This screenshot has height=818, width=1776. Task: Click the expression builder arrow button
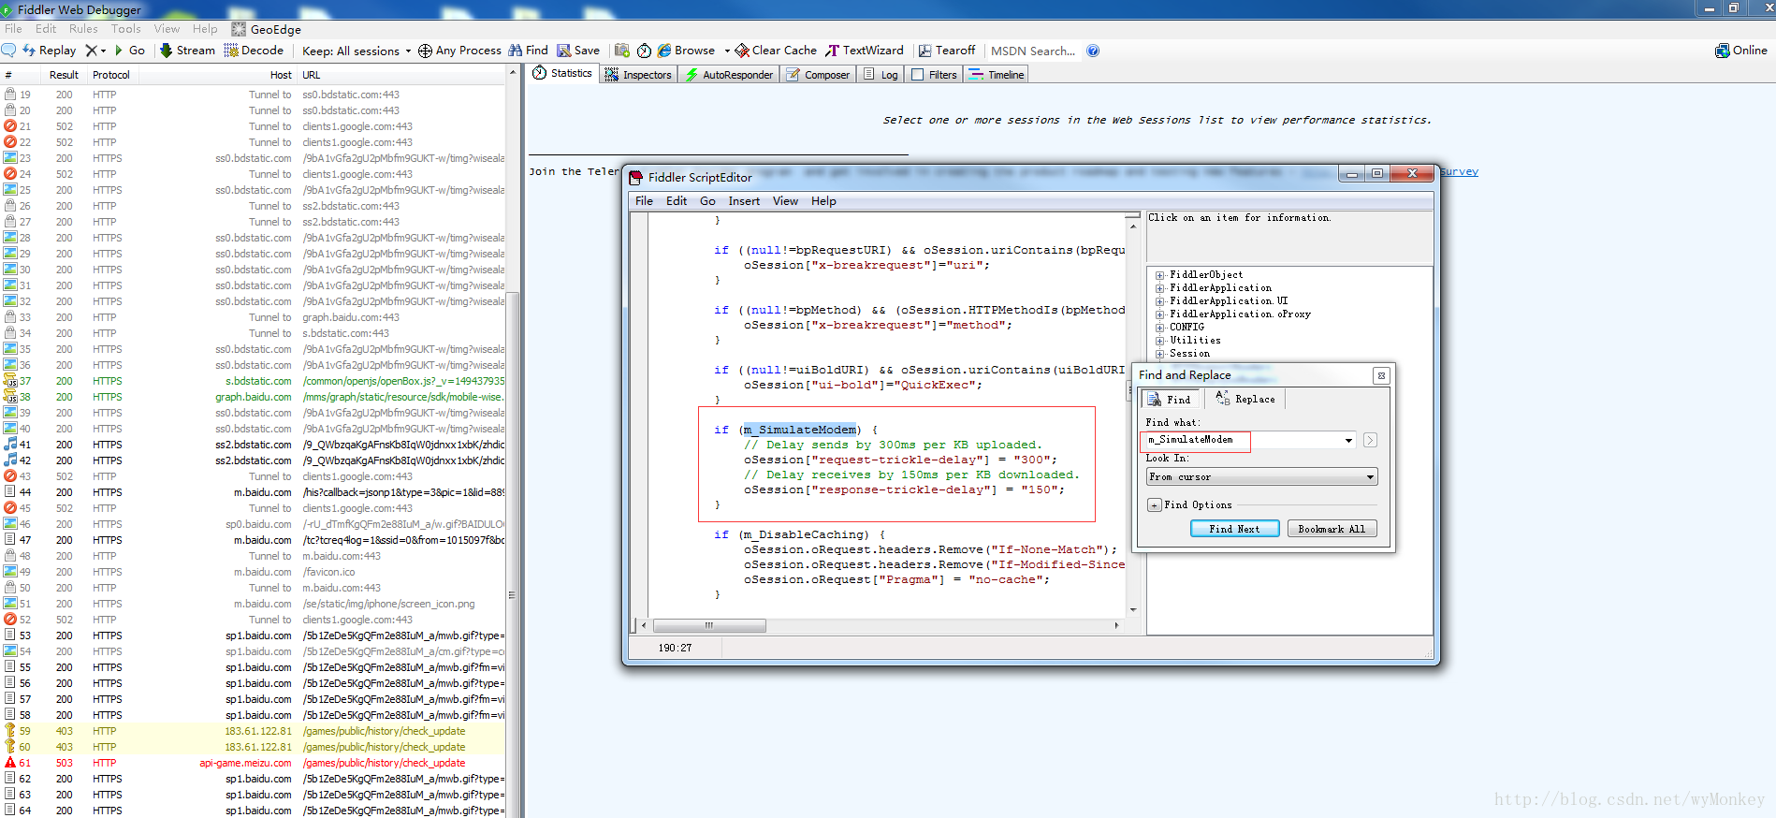point(1370,440)
